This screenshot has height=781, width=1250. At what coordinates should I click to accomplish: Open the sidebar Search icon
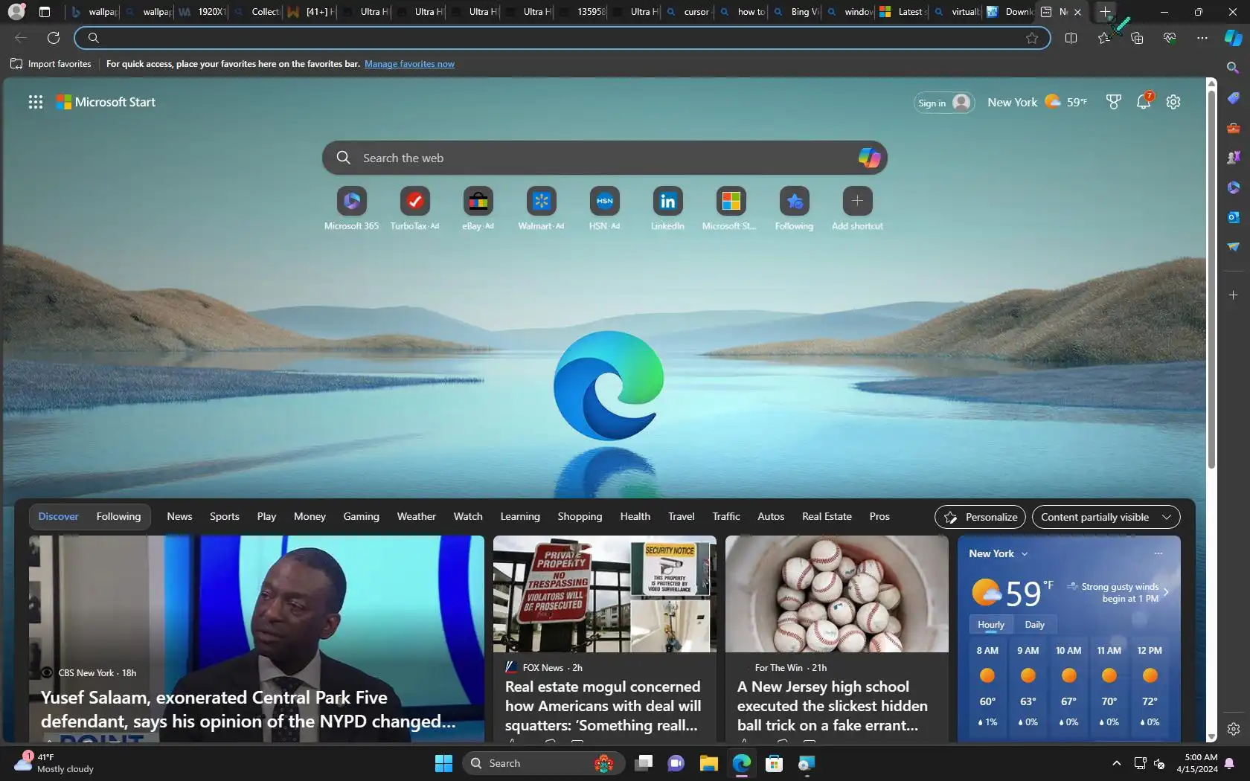pyautogui.click(x=1233, y=68)
